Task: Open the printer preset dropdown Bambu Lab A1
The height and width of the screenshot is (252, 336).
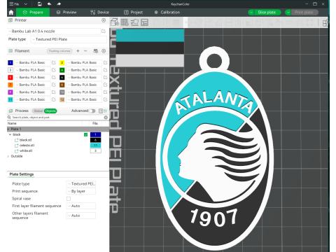Action: pyautogui.click(x=54, y=31)
